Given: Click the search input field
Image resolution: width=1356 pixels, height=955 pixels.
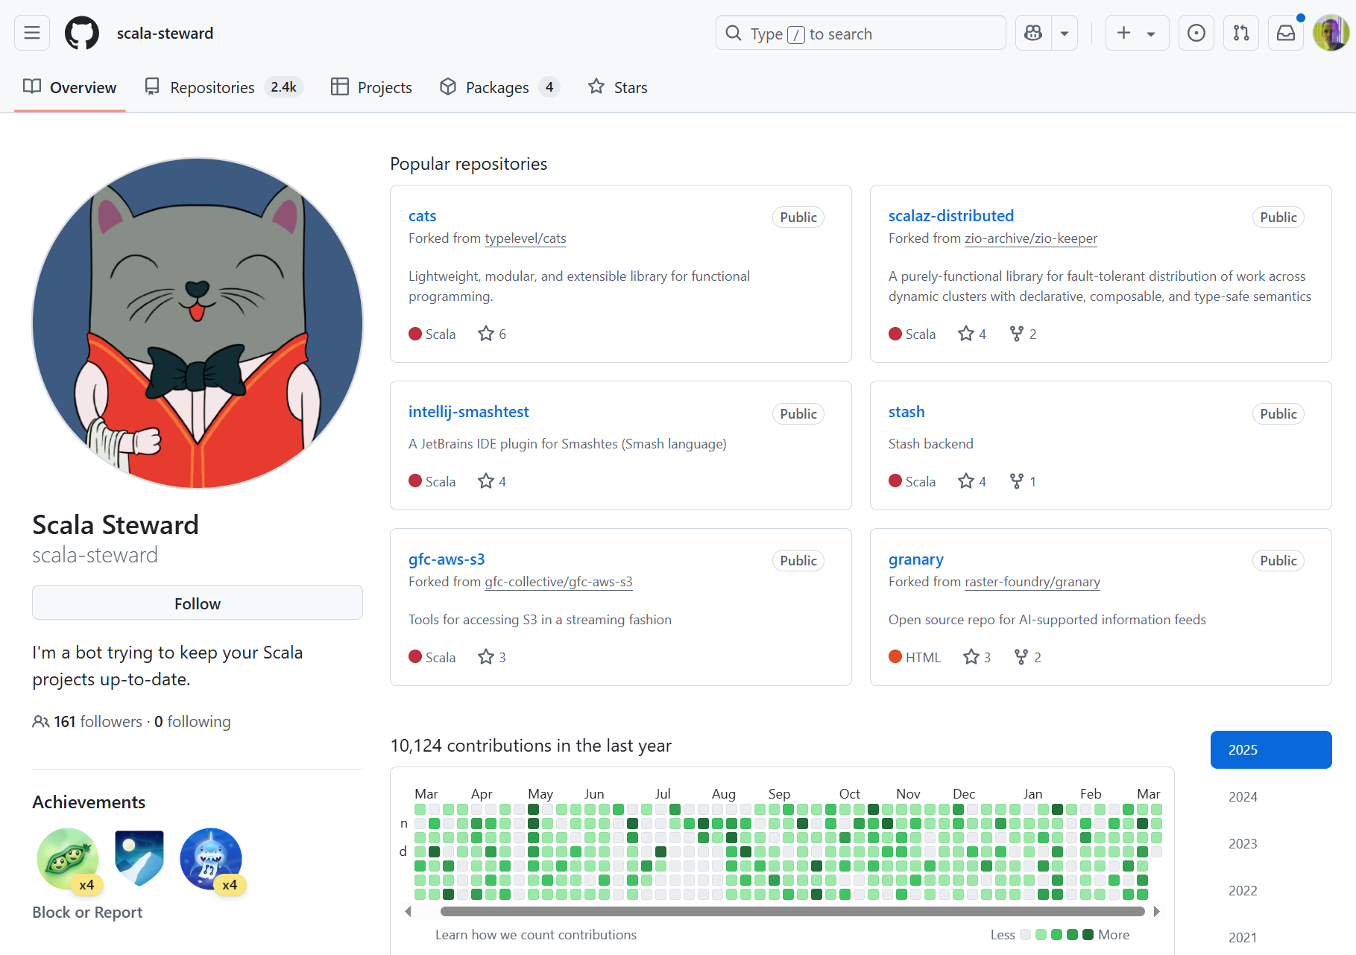Looking at the screenshot, I should click(x=861, y=34).
